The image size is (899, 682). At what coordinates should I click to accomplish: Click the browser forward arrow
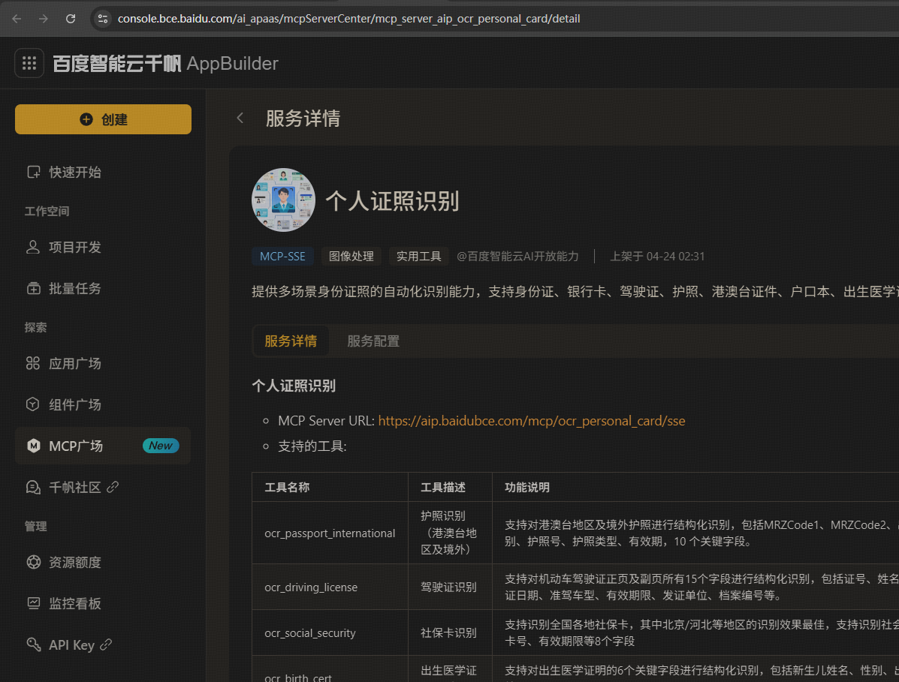coord(44,19)
